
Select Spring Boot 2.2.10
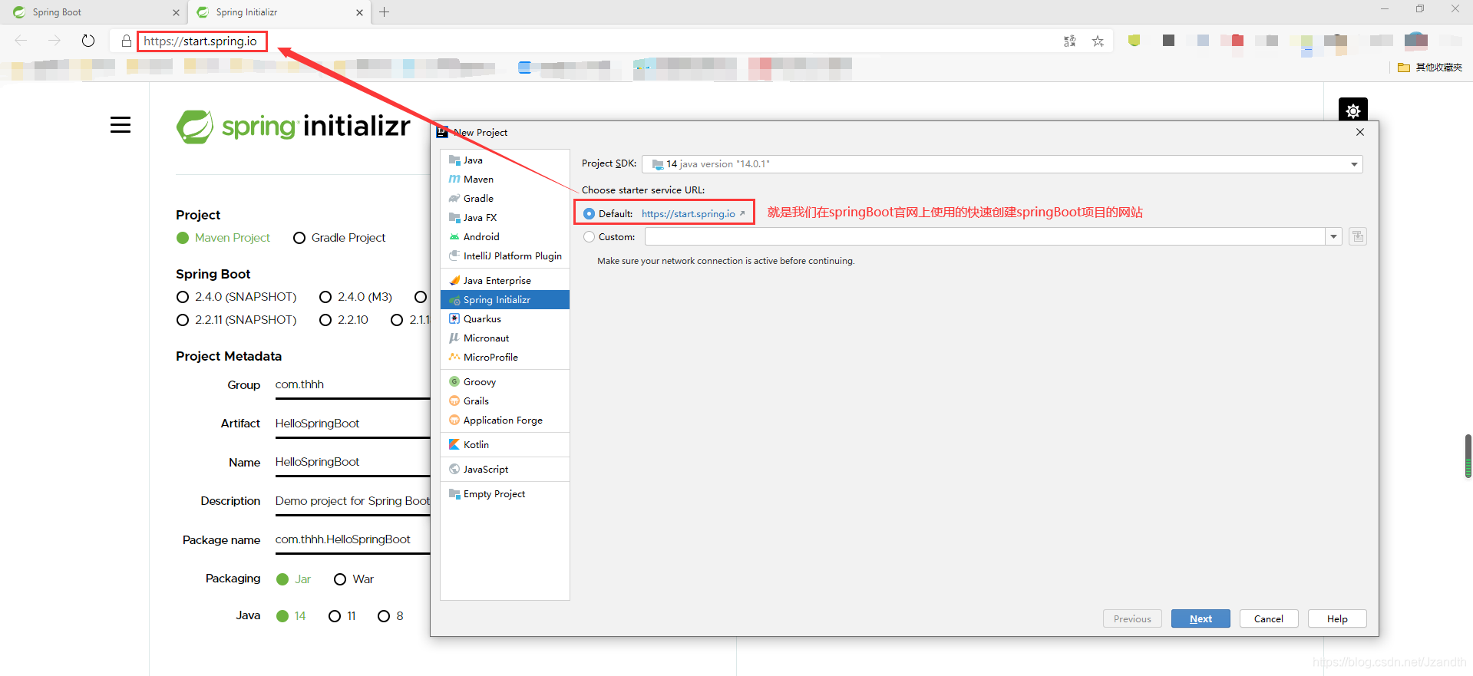click(344, 320)
